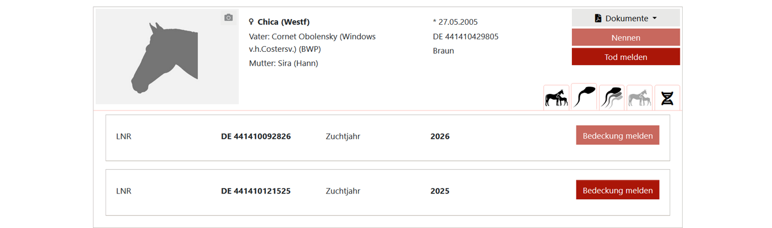Open the greyed-out mare and foal tab
The image size is (772, 228).
[x=639, y=98]
